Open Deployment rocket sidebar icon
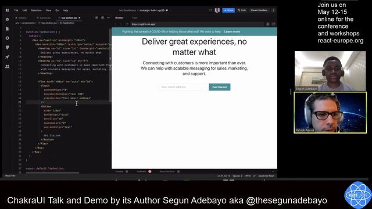This screenshot has height=209, width=372. [x=8, y=57]
